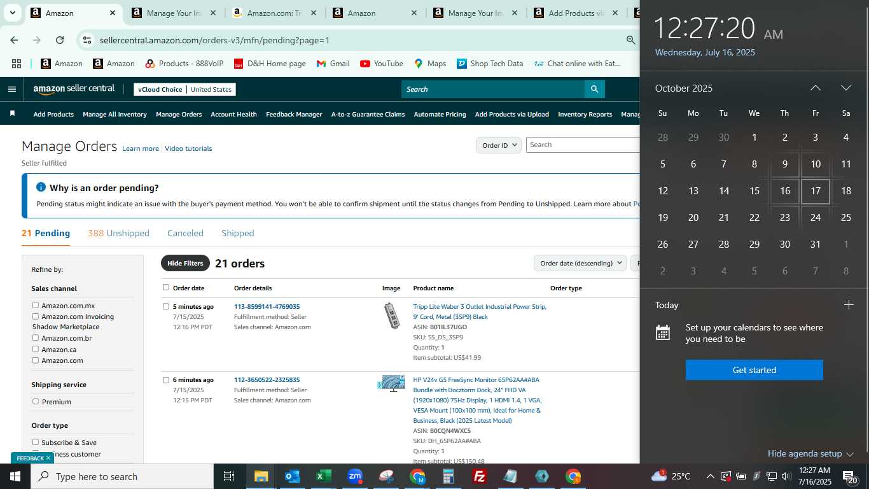Image resolution: width=869 pixels, height=489 pixels.
Task: Click the Windows Start button
Action: [x=15, y=476]
